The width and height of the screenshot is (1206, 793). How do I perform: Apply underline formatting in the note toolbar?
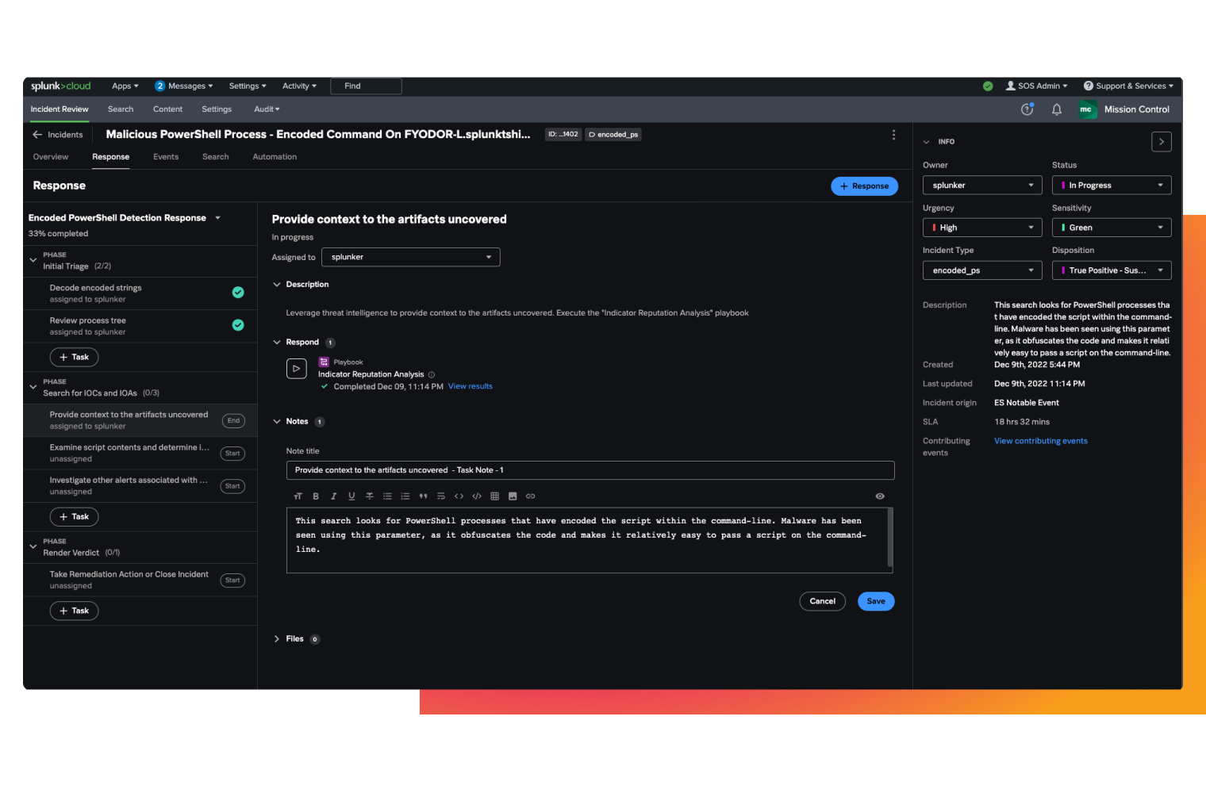tap(351, 496)
